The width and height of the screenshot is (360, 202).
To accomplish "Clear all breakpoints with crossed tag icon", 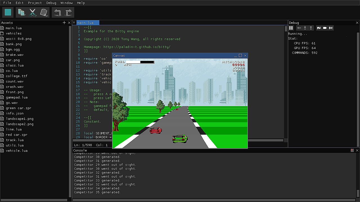I will tap(331, 28).
